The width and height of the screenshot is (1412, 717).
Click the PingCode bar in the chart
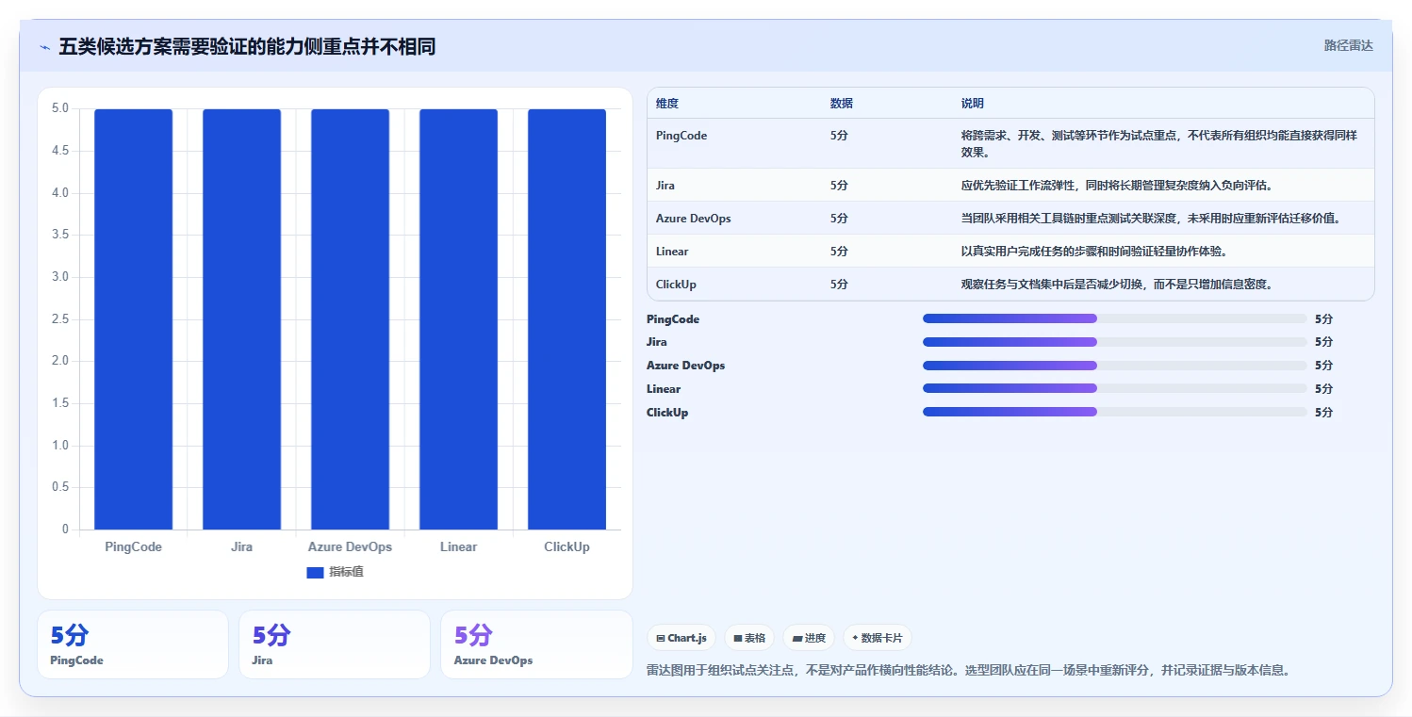point(133,319)
